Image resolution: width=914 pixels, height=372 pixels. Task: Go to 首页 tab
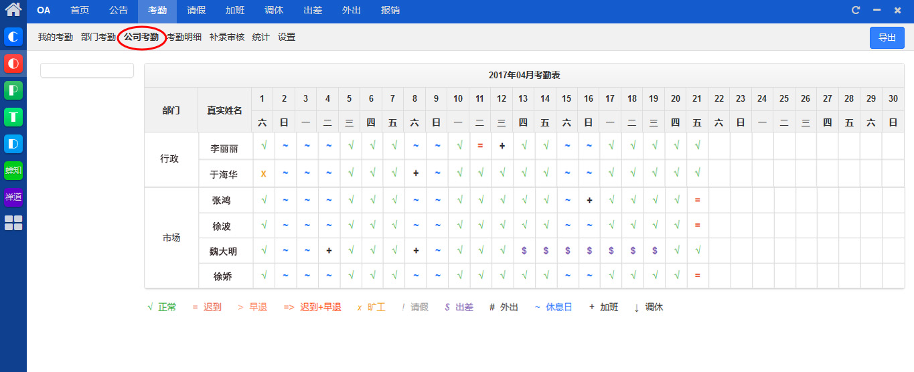80,11
